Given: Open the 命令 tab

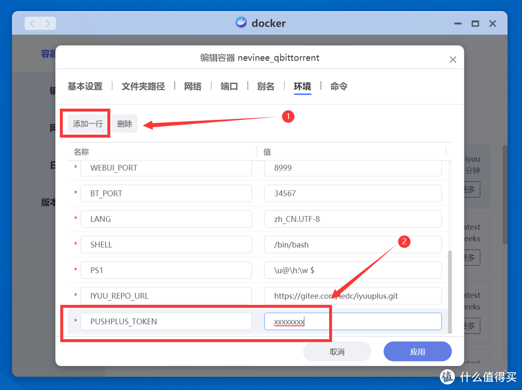Looking at the screenshot, I should click(x=338, y=86).
